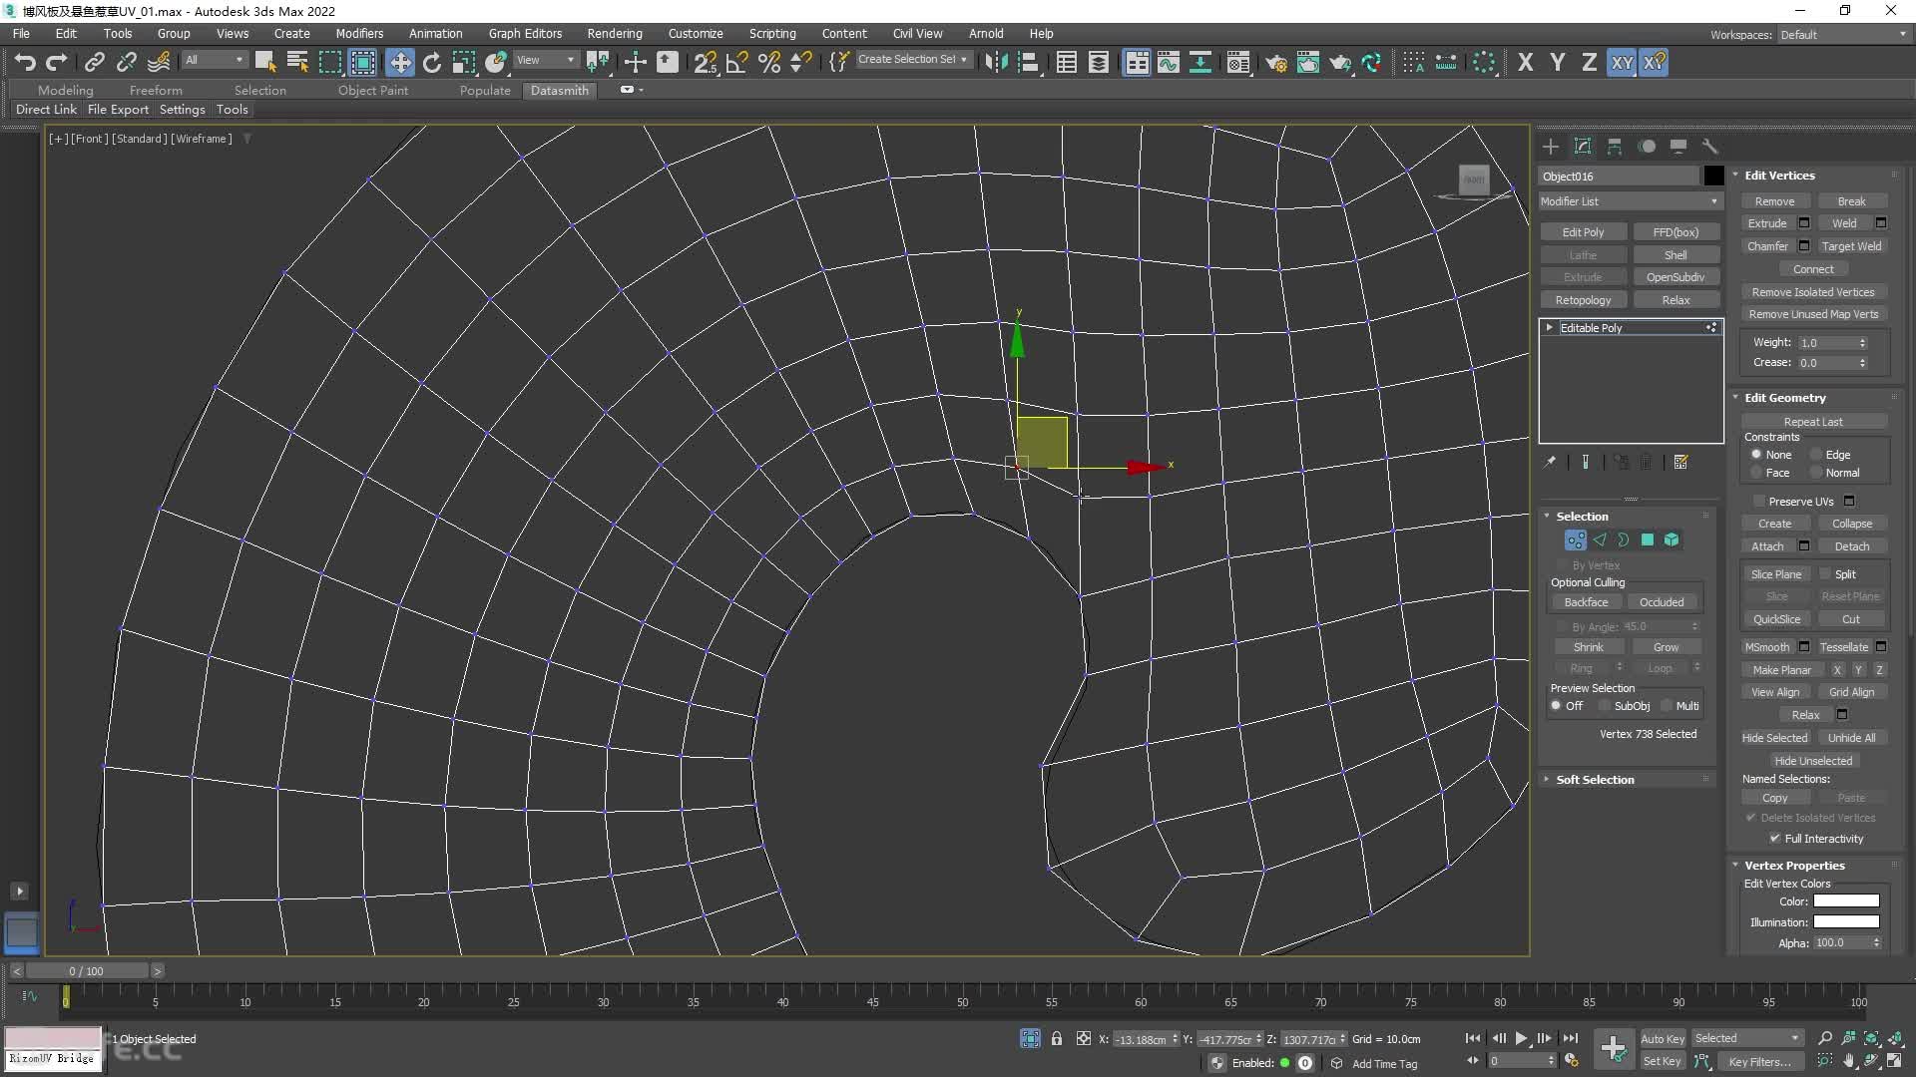Click the QuickSlice button
The image size is (1916, 1077).
click(1777, 619)
